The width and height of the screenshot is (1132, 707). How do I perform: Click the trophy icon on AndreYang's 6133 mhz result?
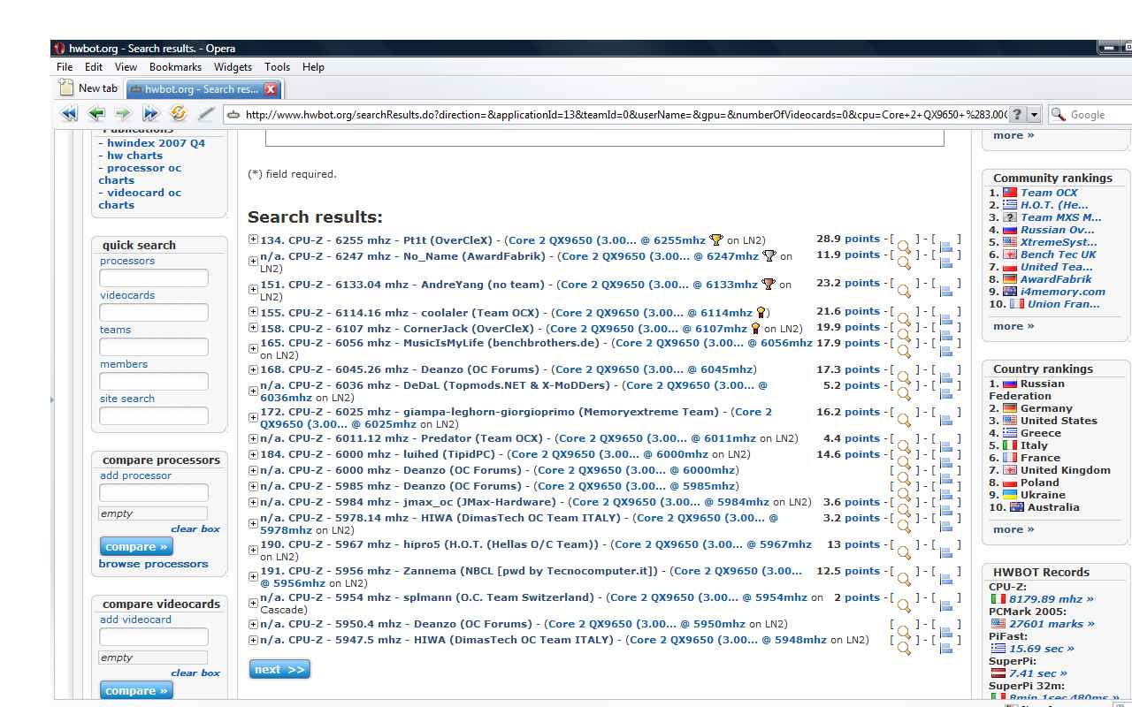[x=769, y=285]
